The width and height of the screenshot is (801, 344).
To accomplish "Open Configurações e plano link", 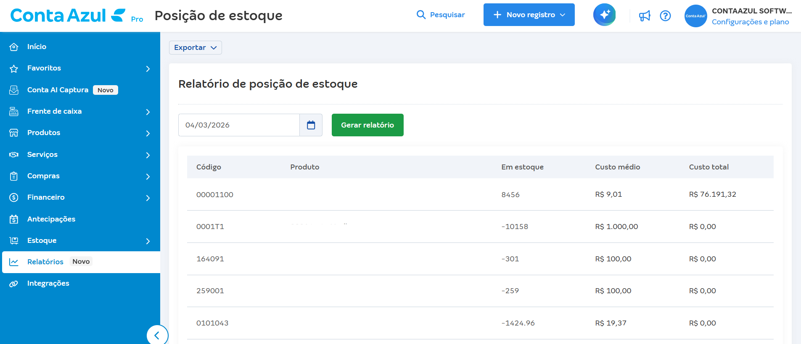I will click(x=750, y=22).
